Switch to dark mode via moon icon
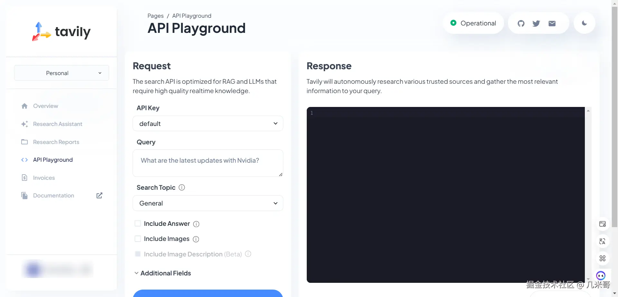 pos(585,23)
